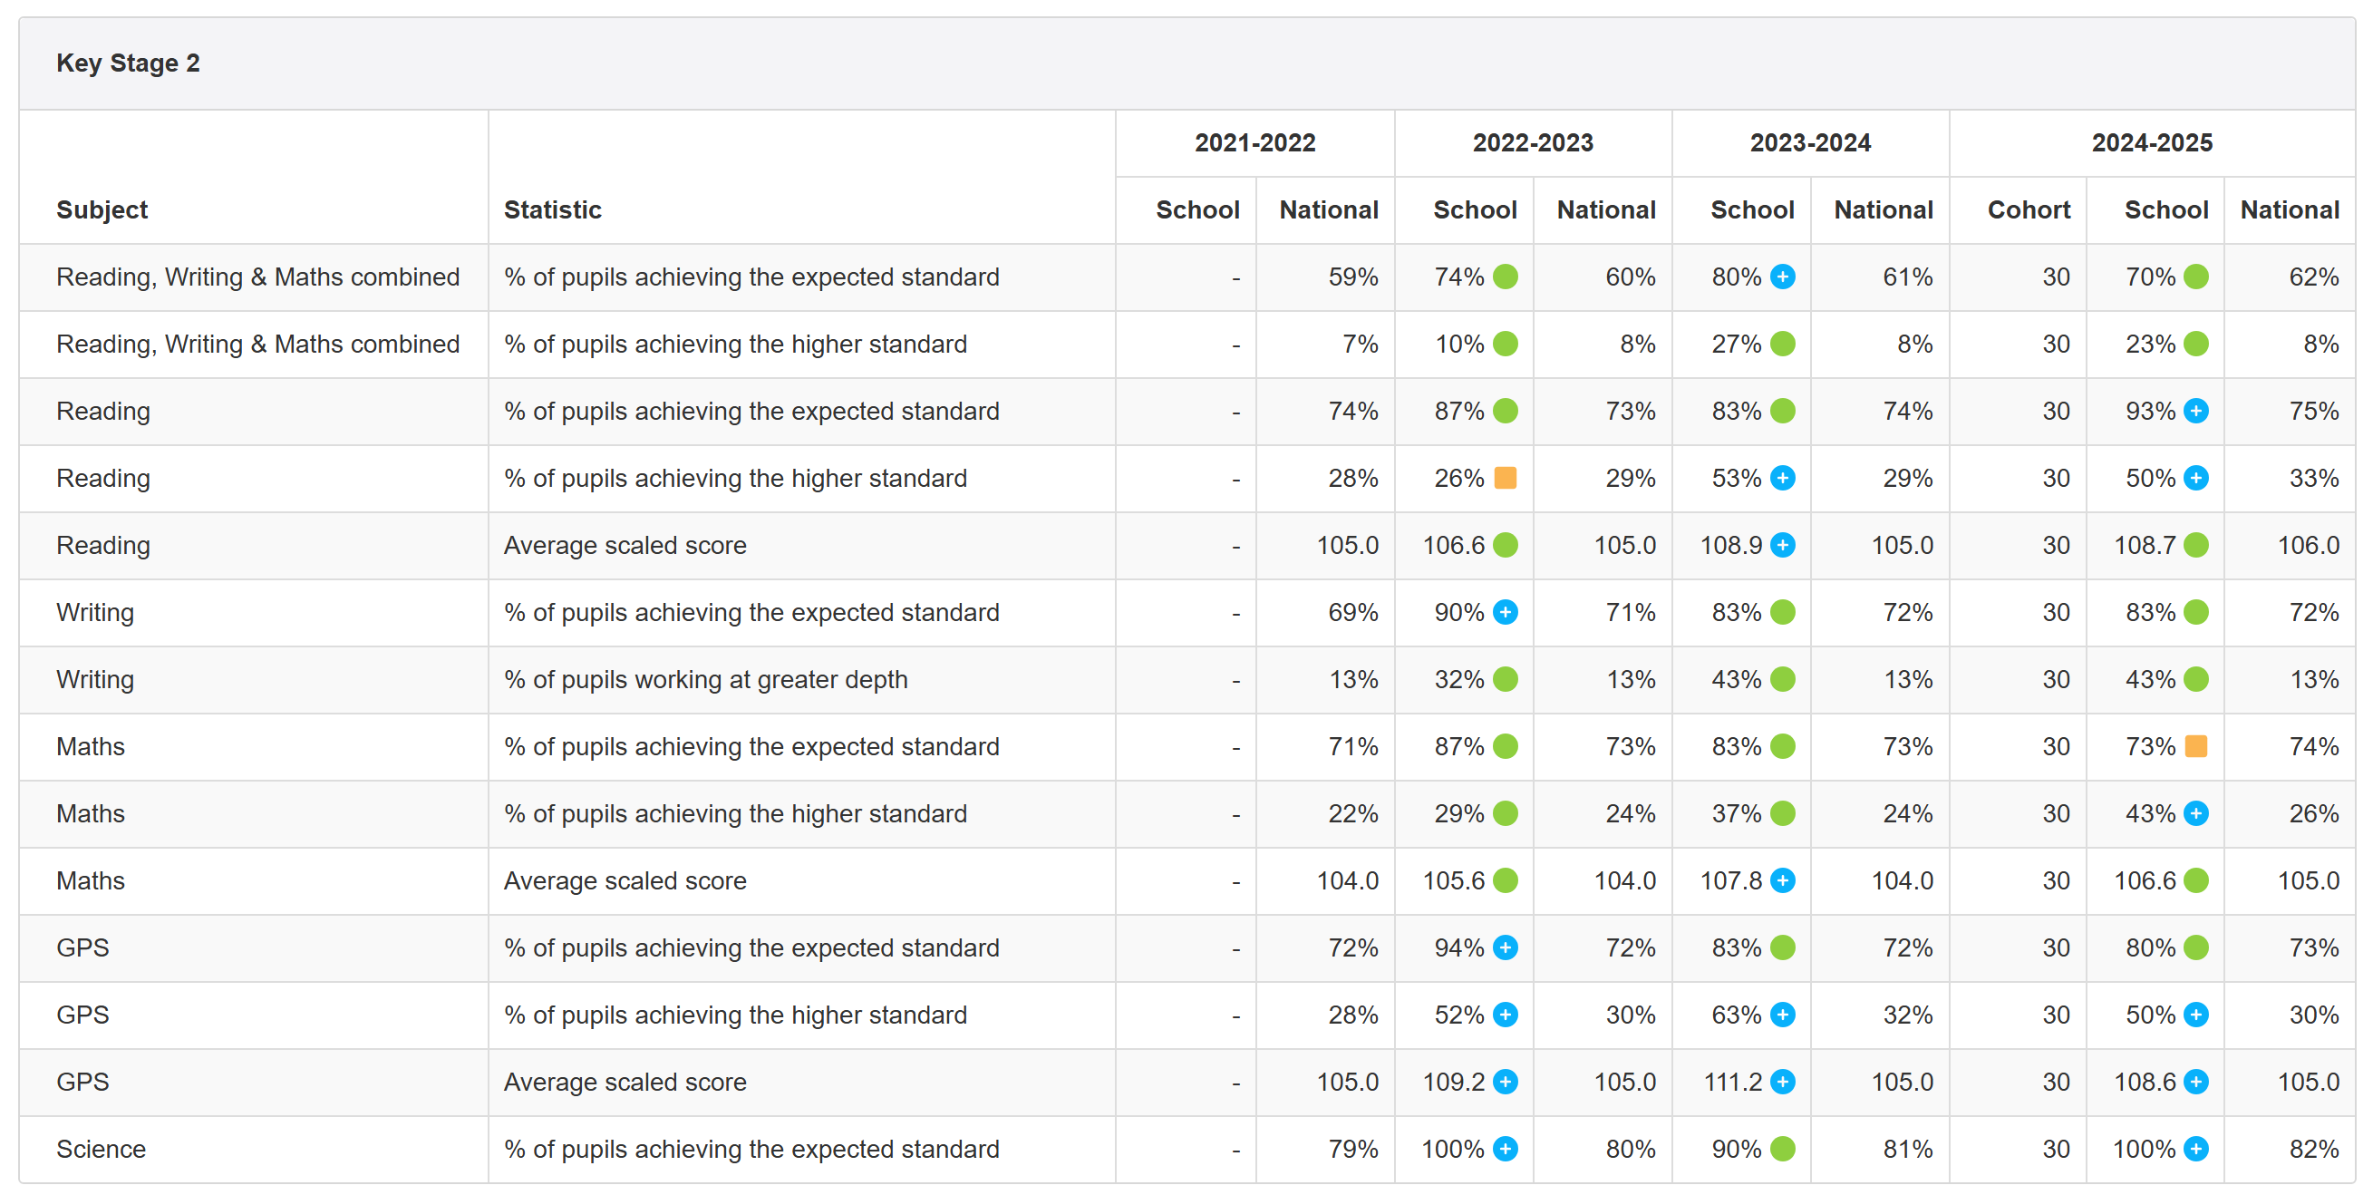Click the green dot beside Maths 106.6
This screenshot has width=2373, height=1195.
2195,880
